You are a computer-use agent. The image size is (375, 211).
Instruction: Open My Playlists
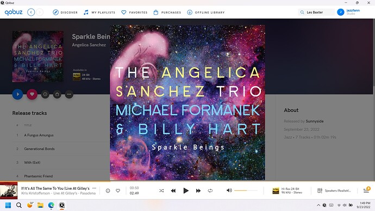pos(99,12)
